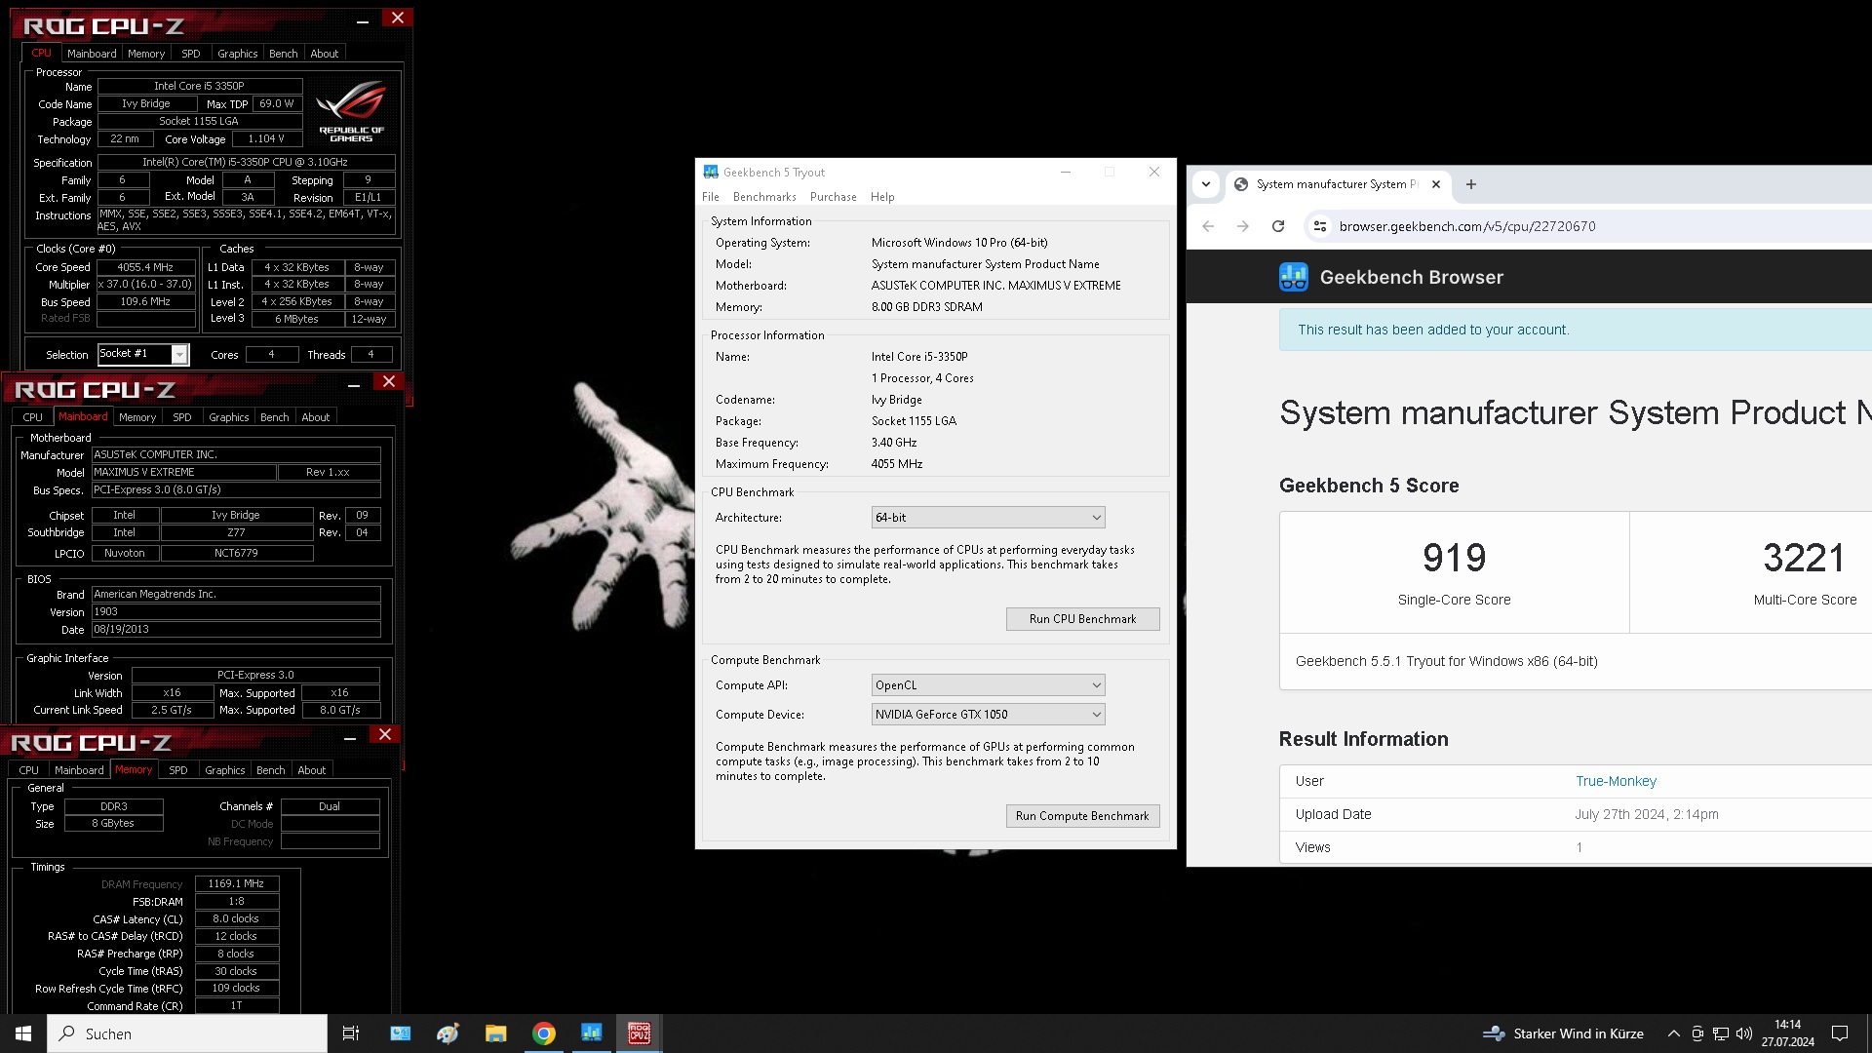The height and width of the screenshot is (1053, 1872).
Task: Click the browser address bar URL
Action: pos(1467,226)
